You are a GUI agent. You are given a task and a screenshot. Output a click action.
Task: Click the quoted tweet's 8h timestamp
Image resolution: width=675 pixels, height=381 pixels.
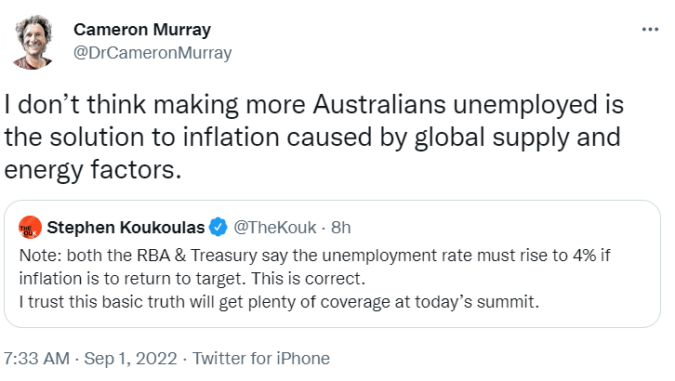[x=339, y=226]
